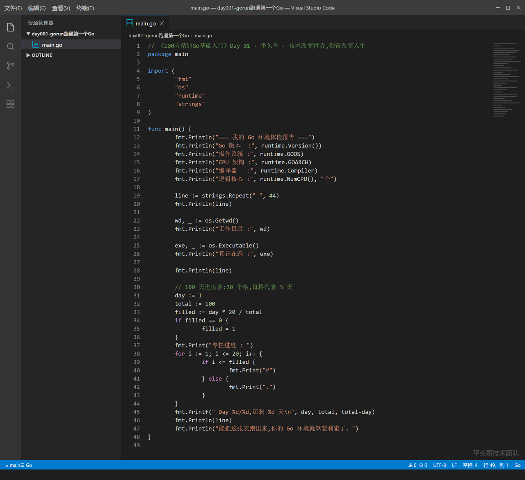Click the main branch status item
Image resolution: width=525 pixels, height=480 pixels.
pos(18,465)
